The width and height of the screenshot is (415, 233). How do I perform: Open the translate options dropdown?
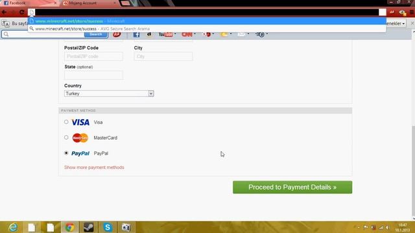click(396, 23)
